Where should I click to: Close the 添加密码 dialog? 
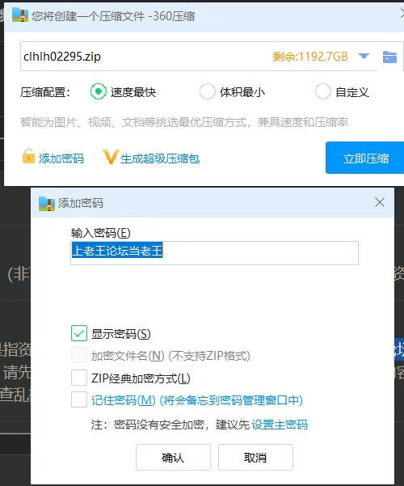click(x=379, y=202)
